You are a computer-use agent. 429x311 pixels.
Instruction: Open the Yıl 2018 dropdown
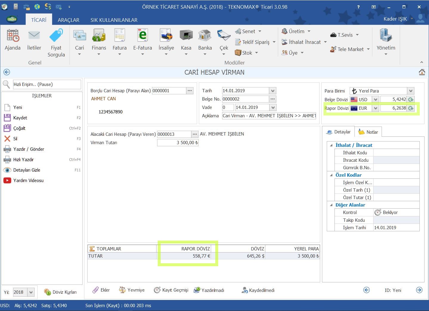[31, 292]
